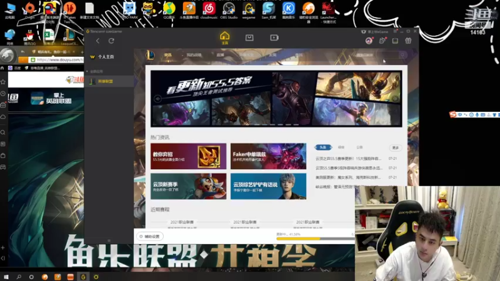The height and width of the screenshot is (281, 500).
Task: Open news link 美测服更新：魔女系列
Action: [348, 177]
